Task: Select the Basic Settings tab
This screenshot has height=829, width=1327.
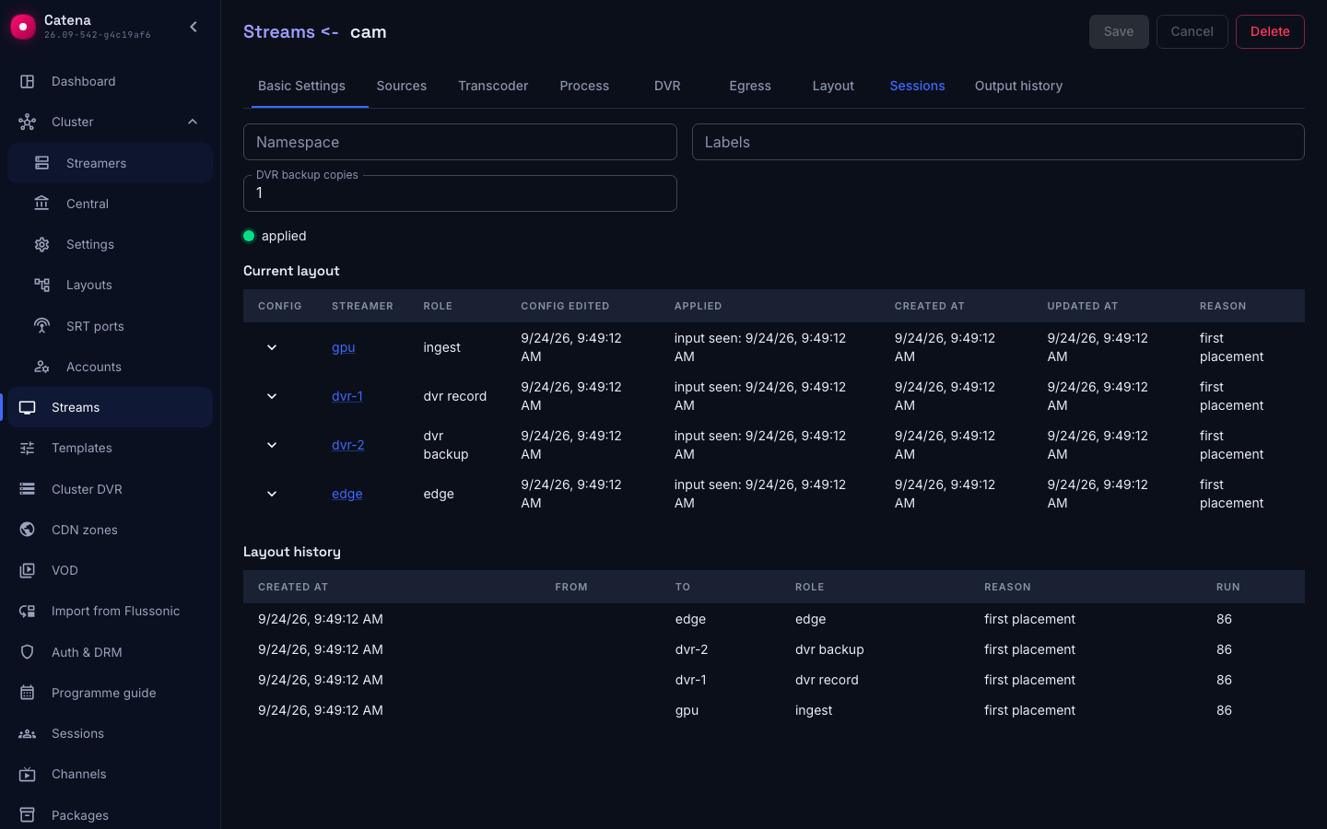Action: pyautogui.click(x=301, y=86)
